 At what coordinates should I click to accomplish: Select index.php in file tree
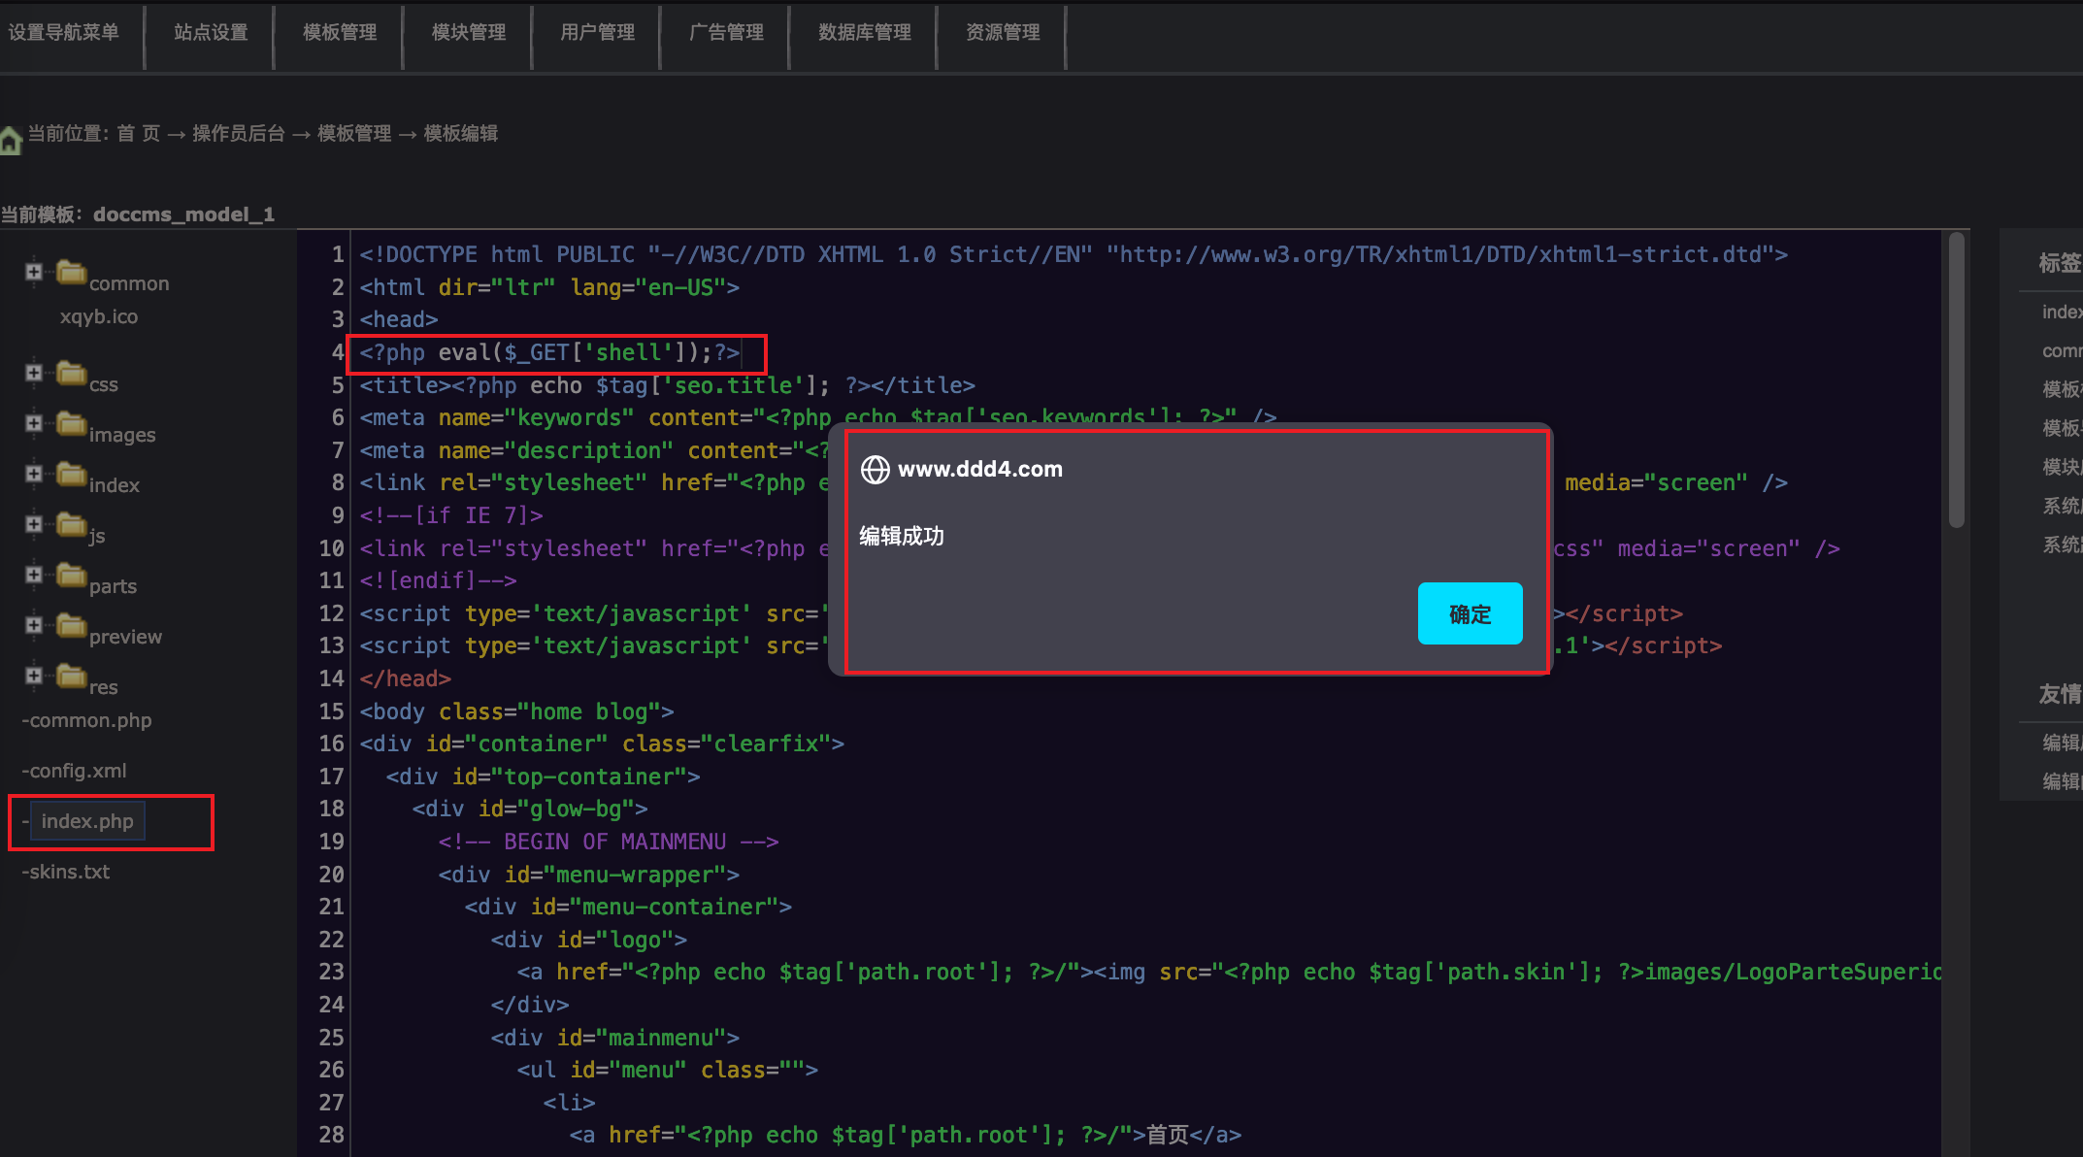tap(87, 822)
